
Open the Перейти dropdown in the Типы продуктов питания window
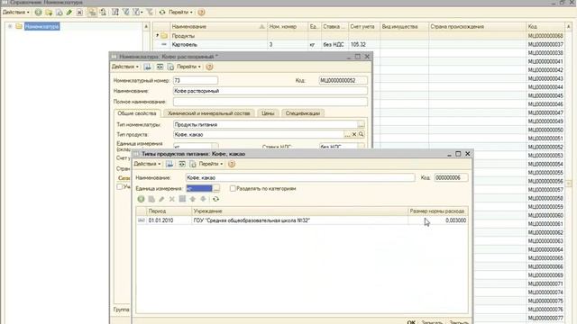click(x=211, y=164)
